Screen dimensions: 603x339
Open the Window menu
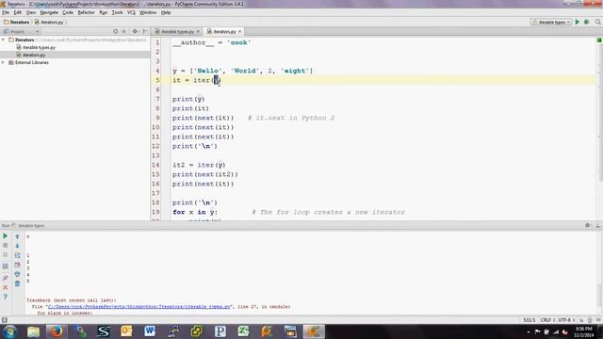coord(148,12)
